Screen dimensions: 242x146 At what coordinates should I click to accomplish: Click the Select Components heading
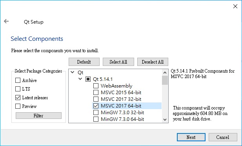(x=37, y=39)
